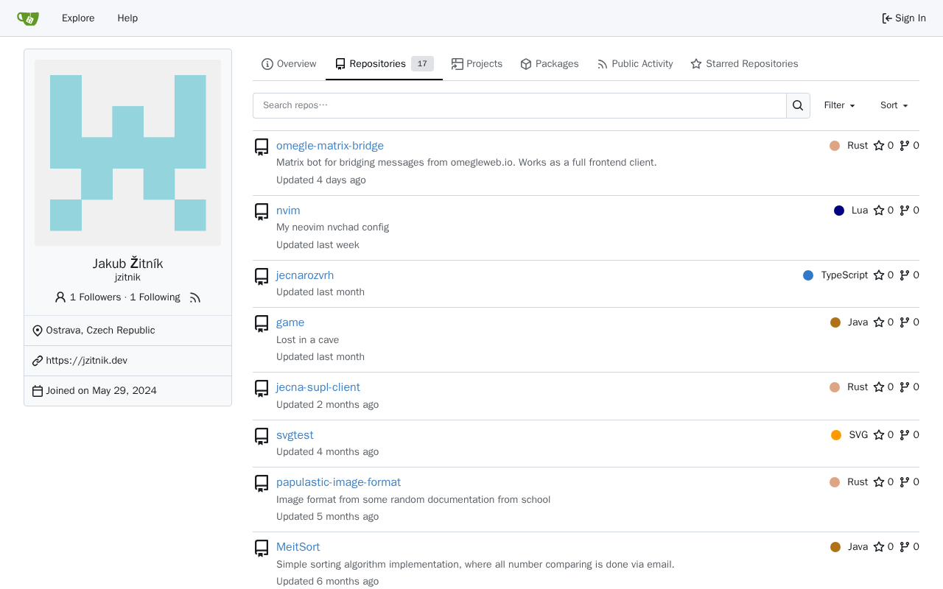The height and width of the screenshot is (589, 943).
Task: Click the 'Joined on May 29, 2024' text
Action: (x=102, y=391)
